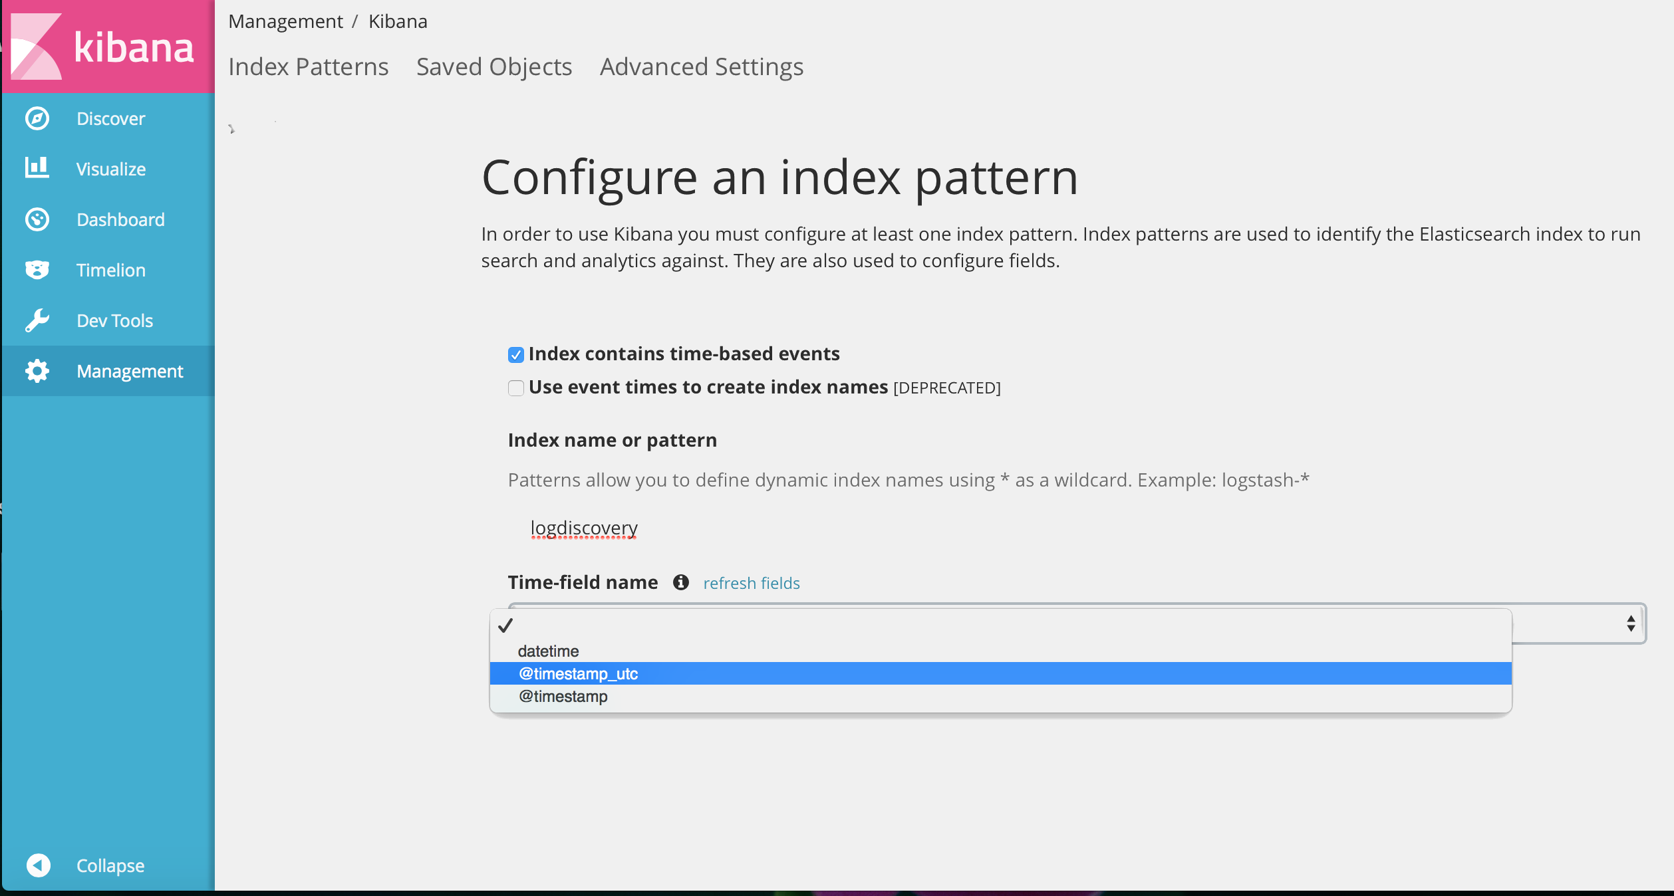Screen dimensions: 1674x896
Task: Open Timelion via bear icon
Action: point(37,270)
